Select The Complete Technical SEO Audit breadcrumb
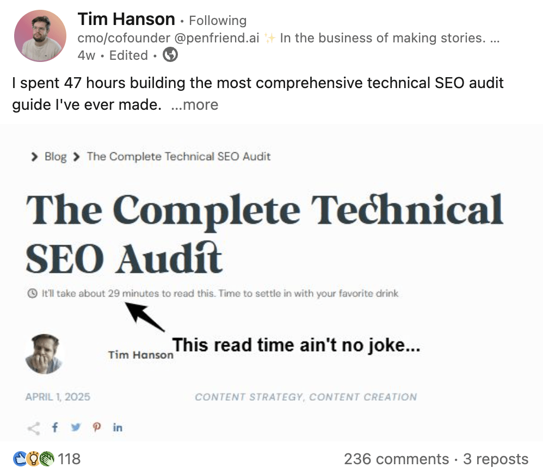Screen dimensions: 543x474 coord(178,157)
